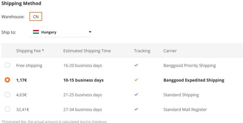Click tracking checkmark for Standard Mail Register

click(x=136, y=109)
